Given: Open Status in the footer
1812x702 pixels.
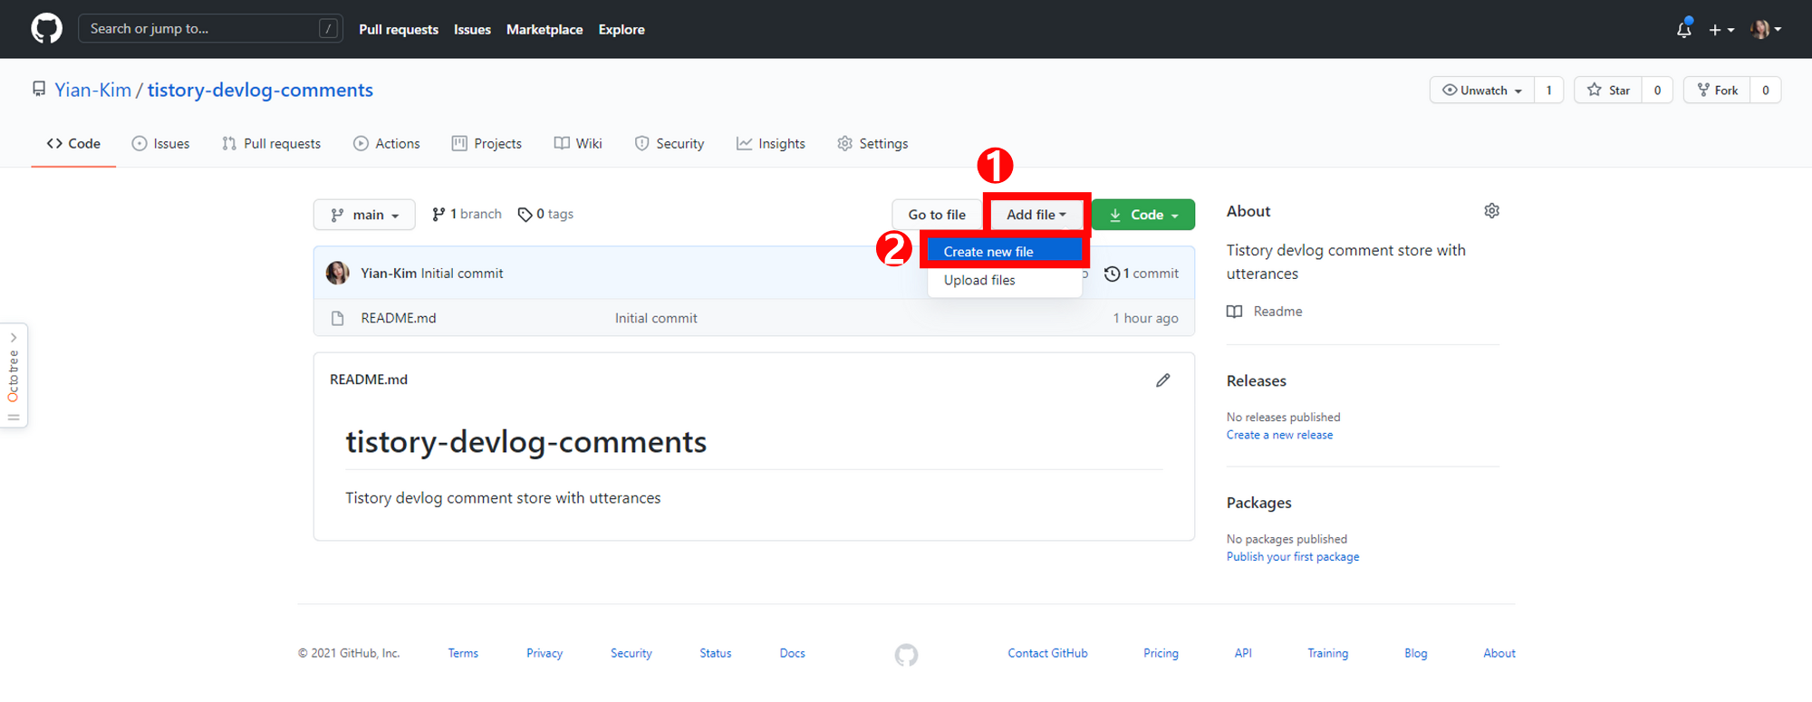Looking at the screenshot, I should click(x=716, y=653).
